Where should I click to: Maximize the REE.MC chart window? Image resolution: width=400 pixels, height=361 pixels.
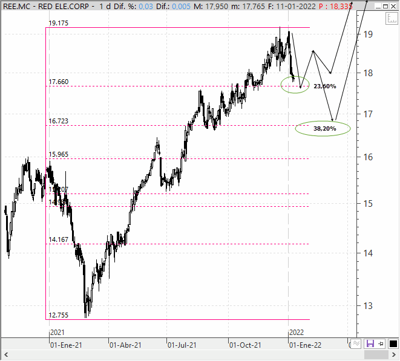[x=385, y=6]
